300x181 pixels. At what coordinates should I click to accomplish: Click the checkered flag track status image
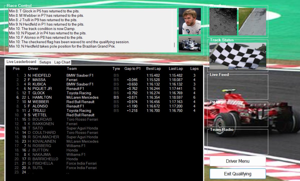[x=238, y=56]
